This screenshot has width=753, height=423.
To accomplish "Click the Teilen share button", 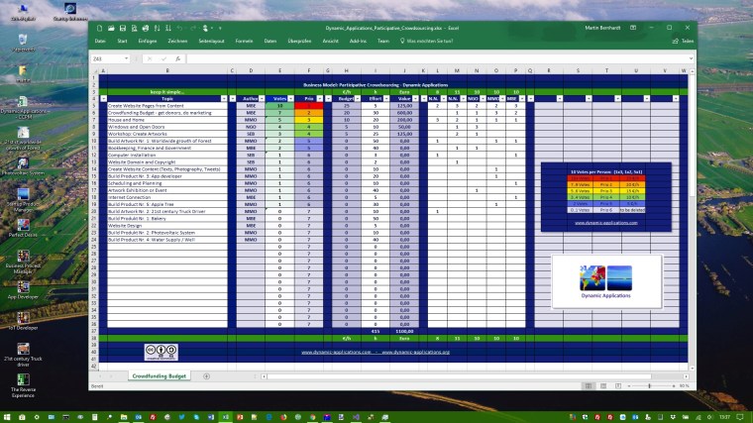I will [x=683, y=42].
